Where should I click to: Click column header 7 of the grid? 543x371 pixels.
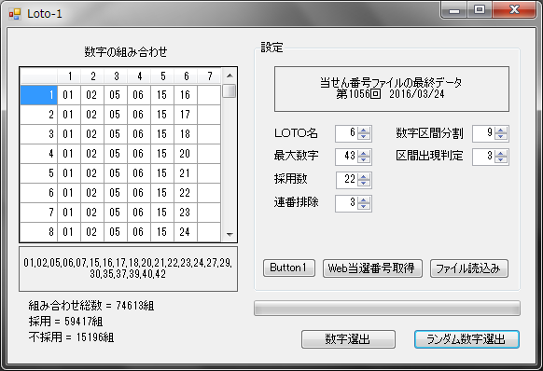(209, 76)
